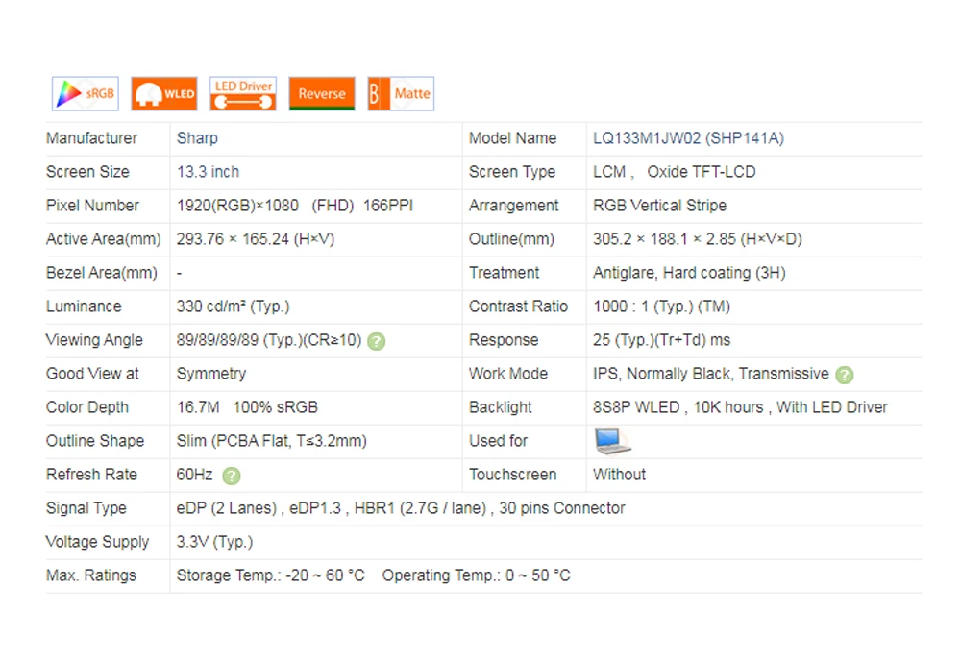Click the Max. Ratings label
Image resolution: width=961 pixels, height=661 pixels.
click(x=91, y=576)
